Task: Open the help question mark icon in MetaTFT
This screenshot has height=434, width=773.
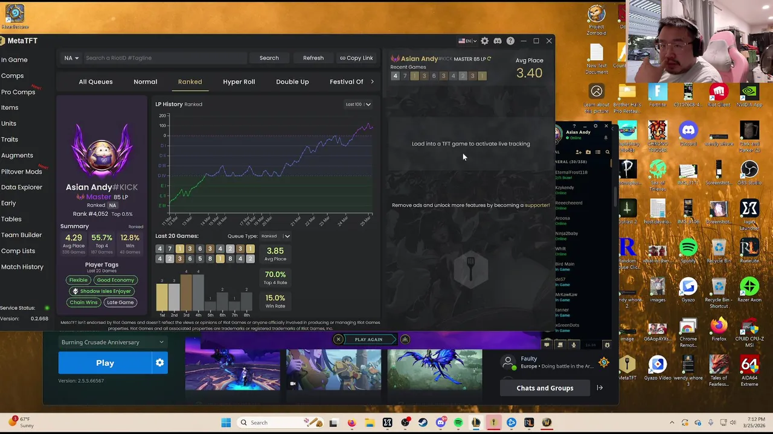Action: 510,41
